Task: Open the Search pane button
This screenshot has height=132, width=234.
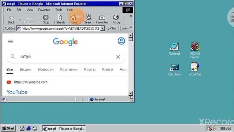Action: (88, 19)
